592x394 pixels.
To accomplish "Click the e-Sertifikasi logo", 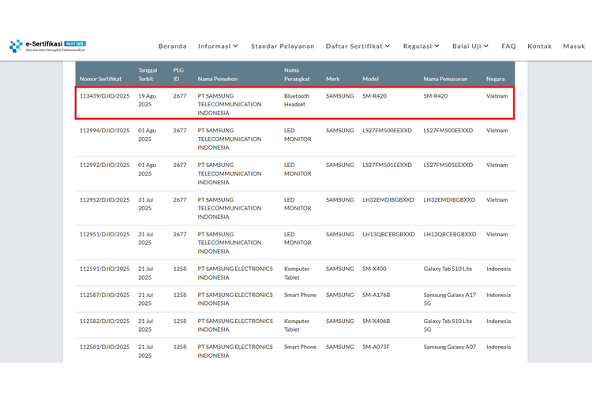I will pos(47,46).
